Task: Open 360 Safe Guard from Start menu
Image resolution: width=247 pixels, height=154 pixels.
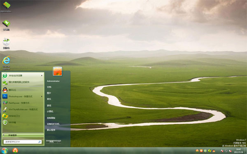Action: pyautogui.click(x=23, y=116)
